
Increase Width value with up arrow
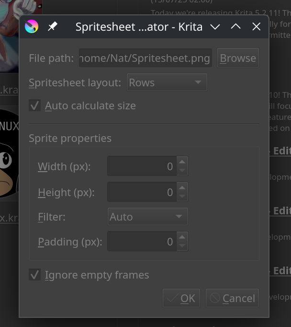point(182,162)
